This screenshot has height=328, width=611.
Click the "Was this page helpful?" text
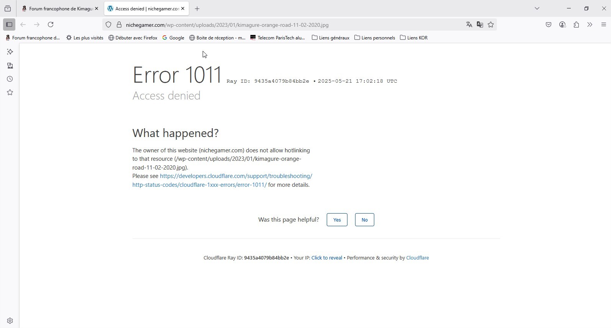tap(288, 220)
